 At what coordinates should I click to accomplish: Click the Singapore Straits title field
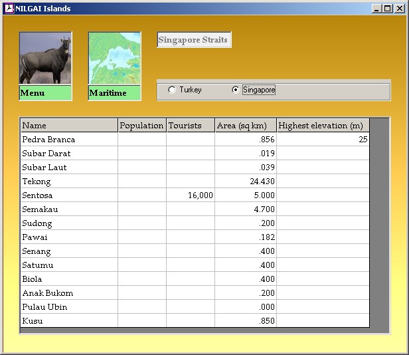click(193, 40)
